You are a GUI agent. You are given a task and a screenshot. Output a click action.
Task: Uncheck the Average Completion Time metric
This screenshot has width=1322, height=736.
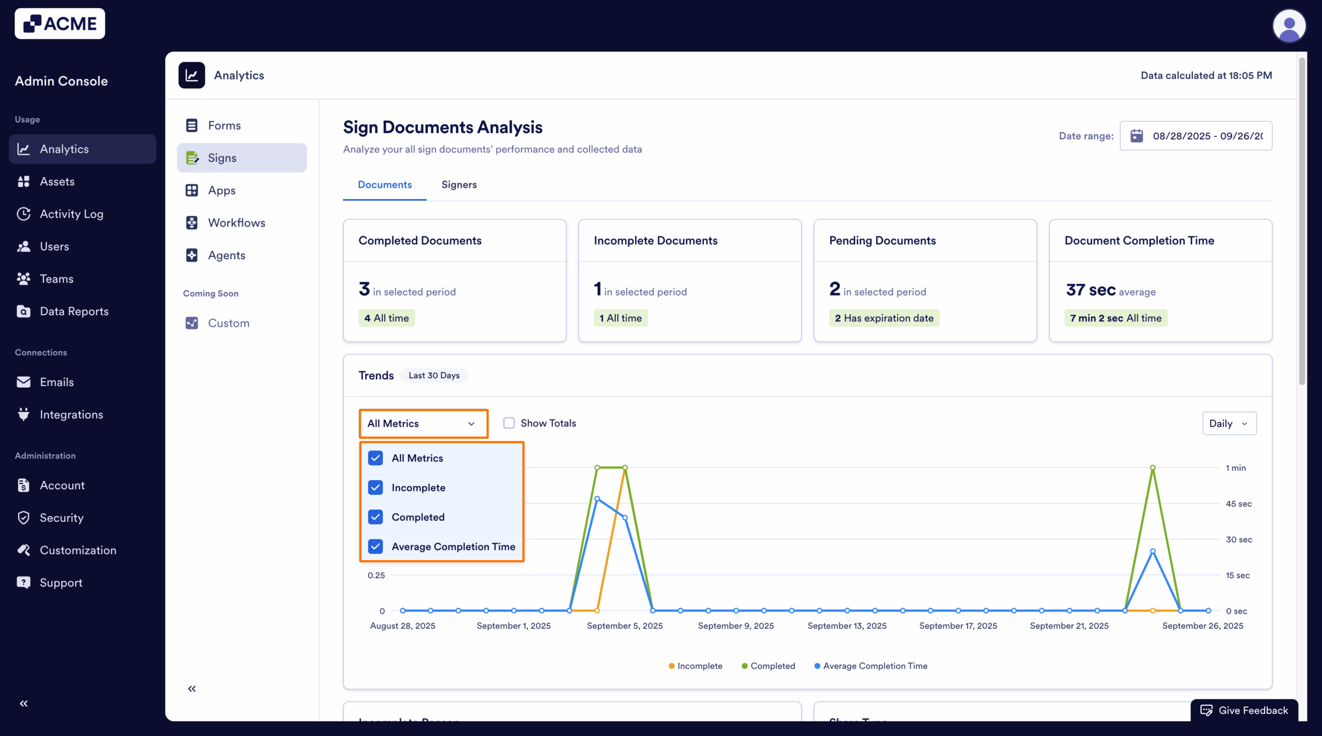(375, 546)
